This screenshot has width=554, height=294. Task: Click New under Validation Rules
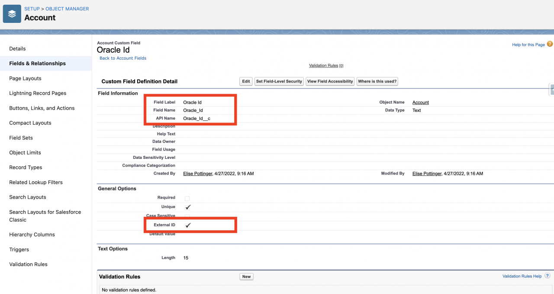[x=246, y=276]
